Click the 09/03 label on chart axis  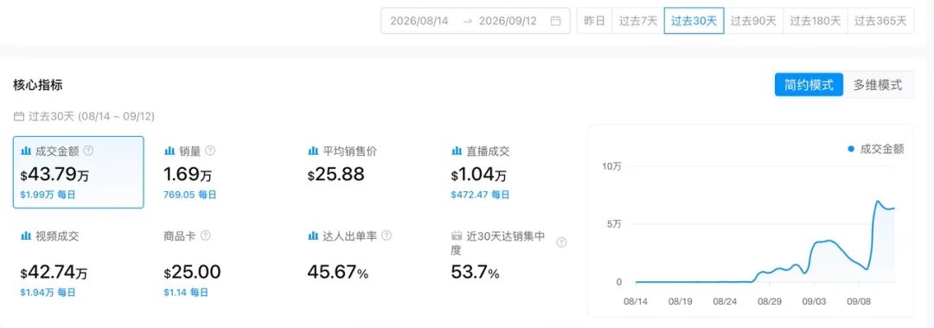814,301
